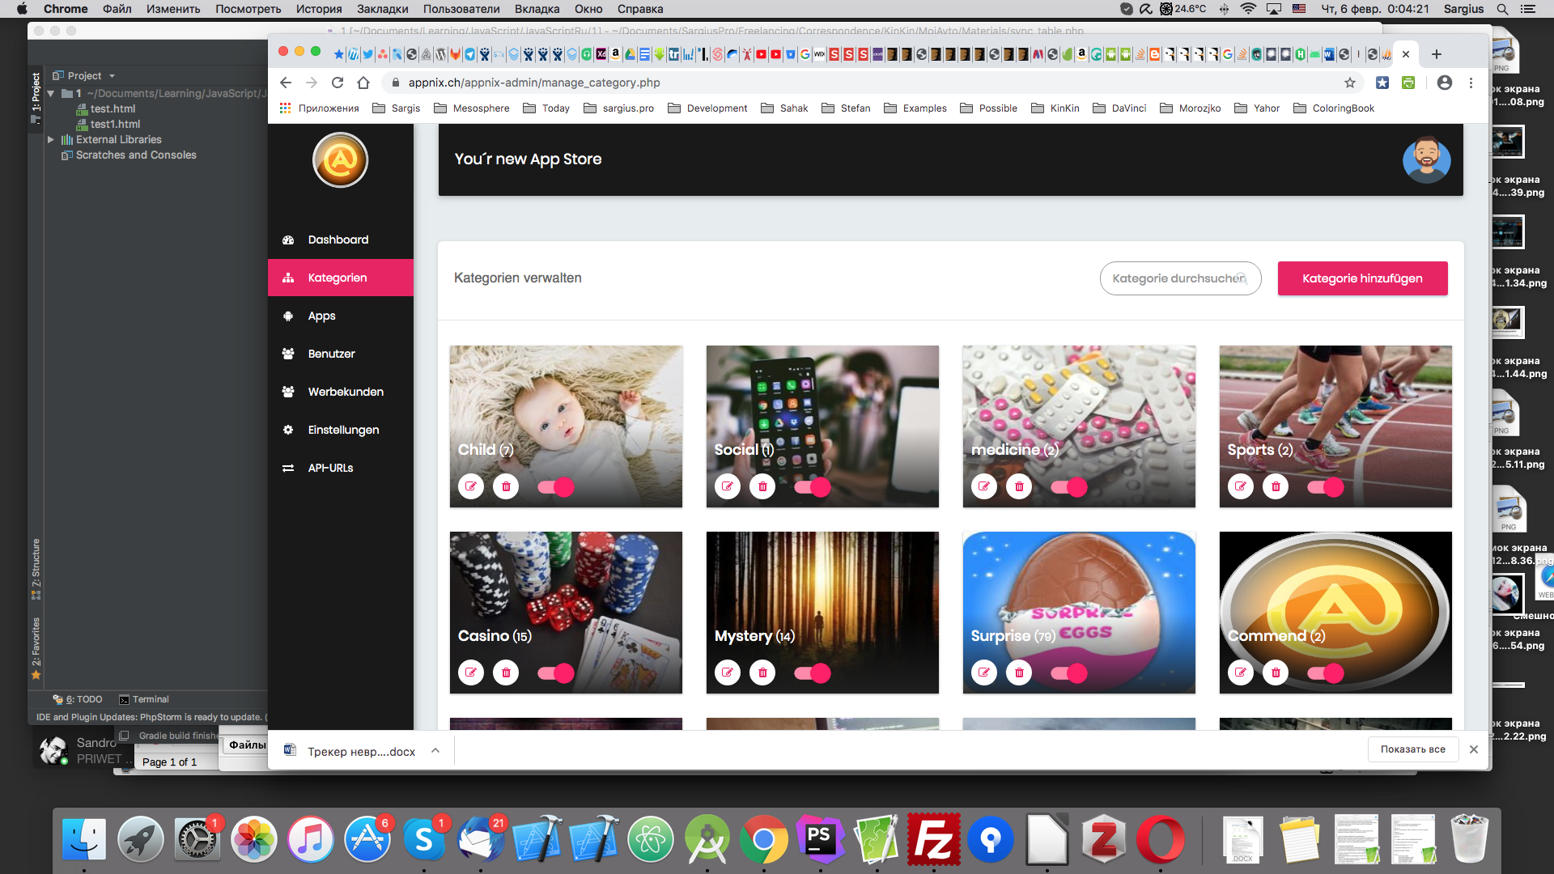Toggle the medicine category switch off
The image size is (1554, 874).
click(x=1068, y=486)
